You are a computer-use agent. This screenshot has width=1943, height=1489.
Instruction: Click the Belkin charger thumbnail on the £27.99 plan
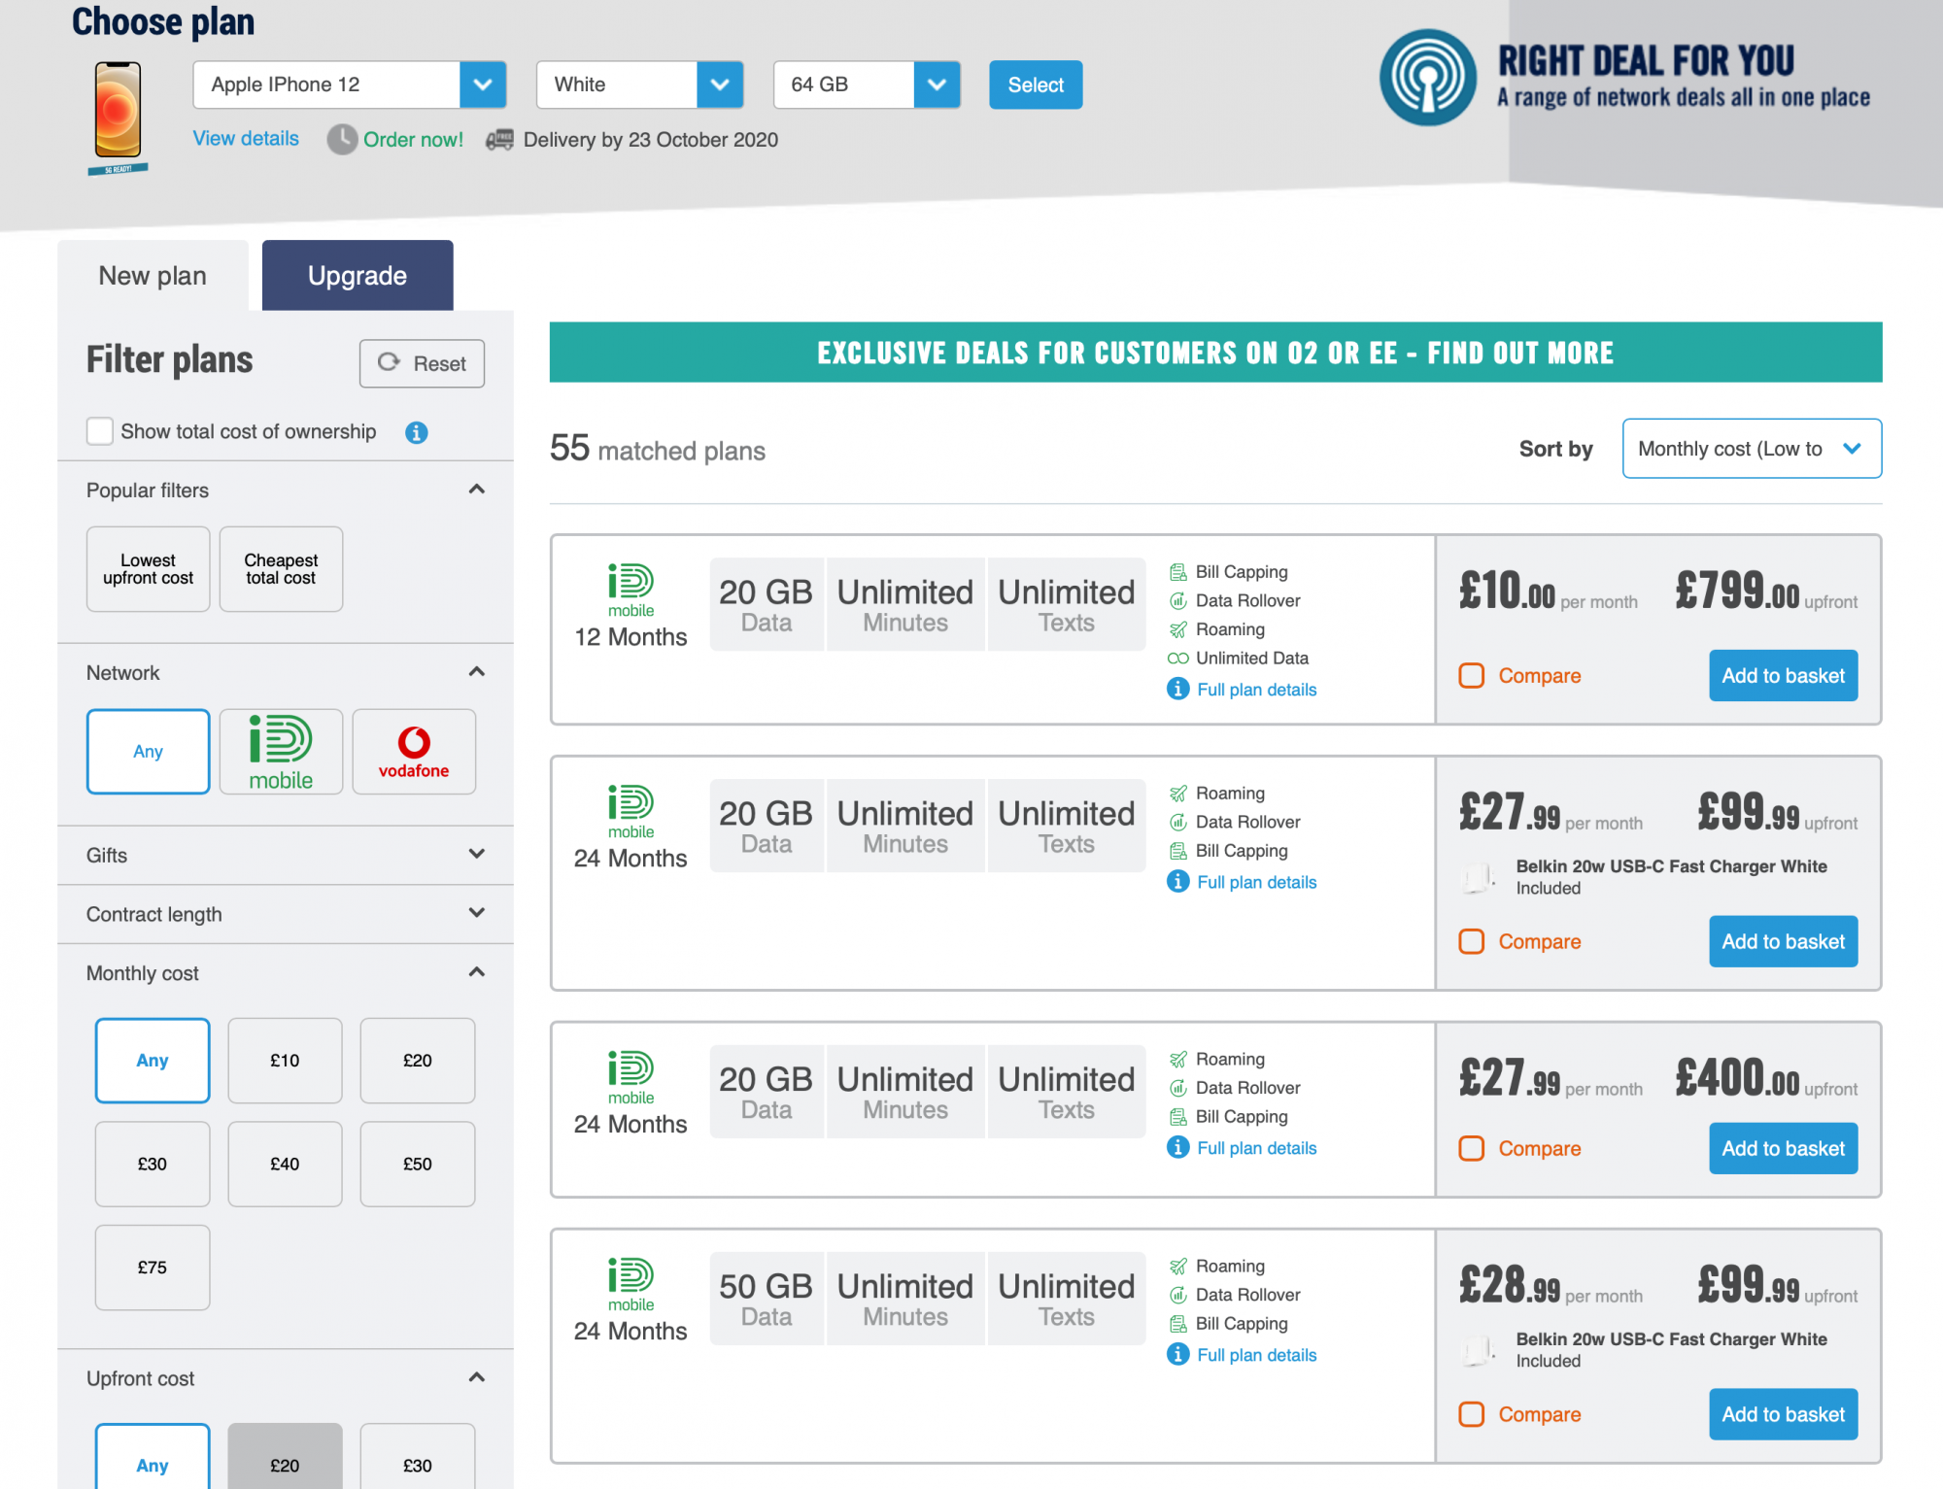click(x=1479, y=877)
